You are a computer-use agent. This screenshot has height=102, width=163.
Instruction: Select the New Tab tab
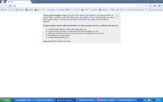(18, 2)
